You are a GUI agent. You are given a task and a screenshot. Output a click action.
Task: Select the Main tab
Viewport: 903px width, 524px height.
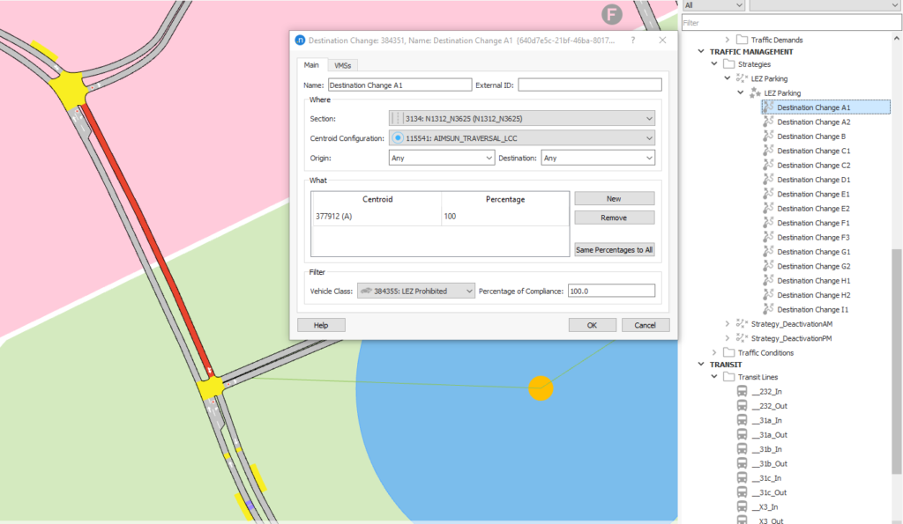(311, 65)
